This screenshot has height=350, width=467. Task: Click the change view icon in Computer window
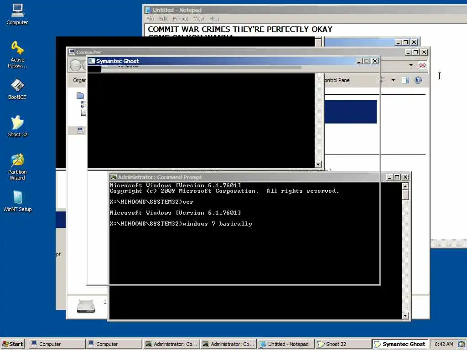pyautogui.click(x=382, y=80)
